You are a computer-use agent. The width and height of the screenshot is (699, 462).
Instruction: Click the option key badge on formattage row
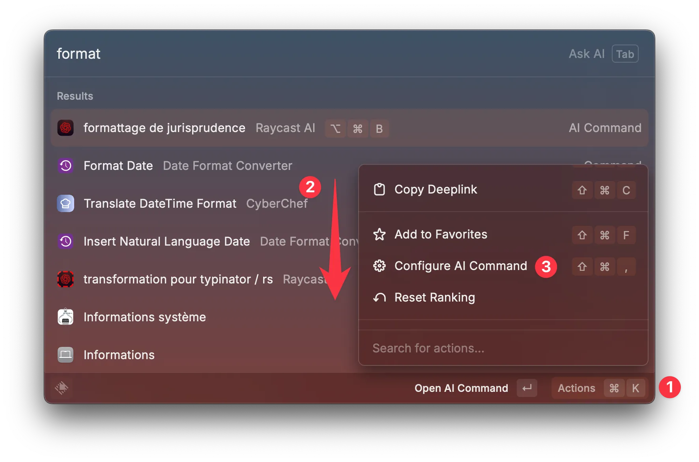click(x=335, y=129)
